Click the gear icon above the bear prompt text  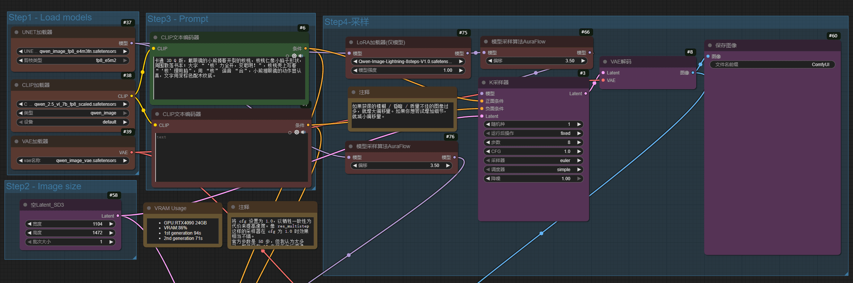[x=294, y=56]
